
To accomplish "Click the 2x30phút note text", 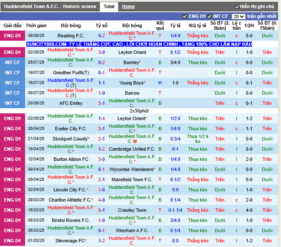I will pos(139,111).
